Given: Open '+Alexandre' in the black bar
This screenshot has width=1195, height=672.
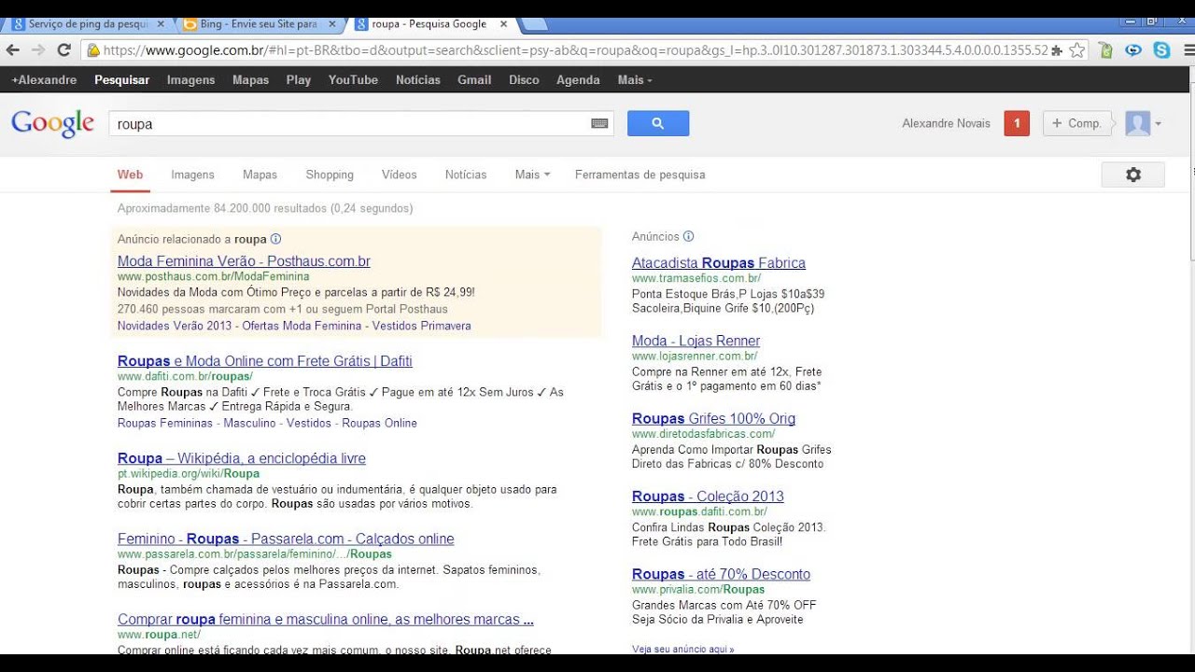Looking at the screenshot, I should coord(44,80).
